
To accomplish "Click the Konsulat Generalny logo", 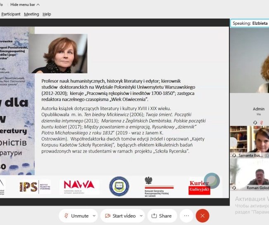I will pos(159,187).
